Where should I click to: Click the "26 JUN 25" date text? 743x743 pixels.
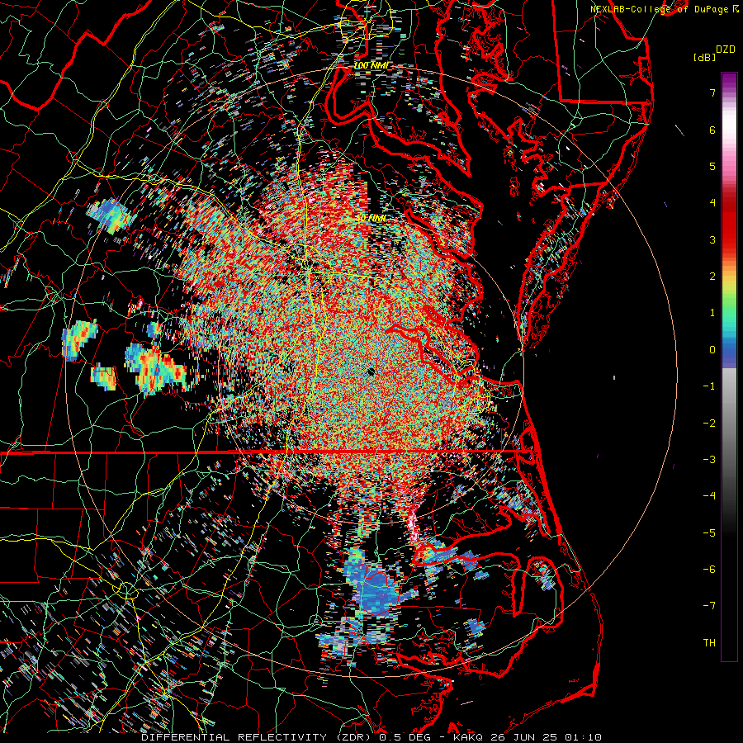point(524,737)
